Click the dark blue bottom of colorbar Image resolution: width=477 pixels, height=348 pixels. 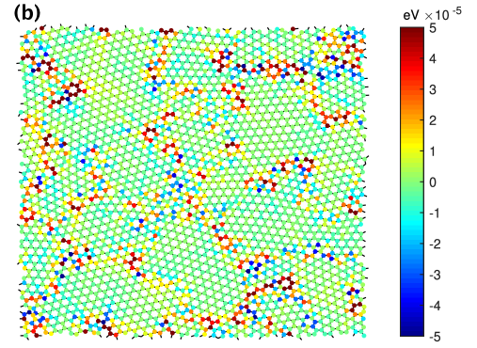[412, 332]
